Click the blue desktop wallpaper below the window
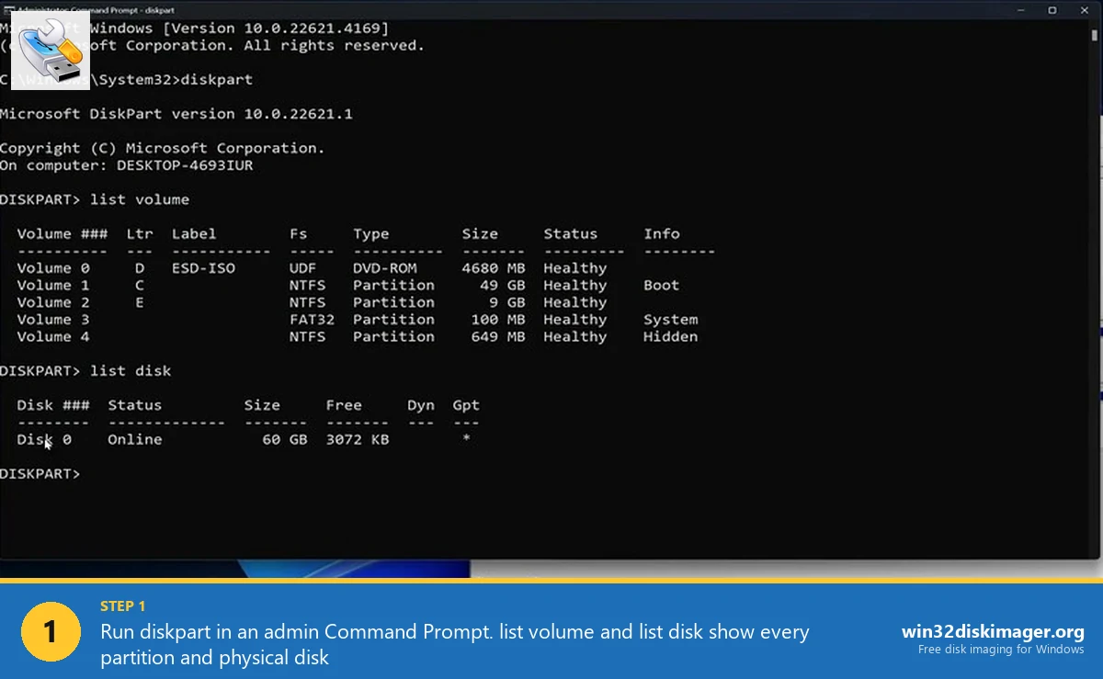1103x679 pixels. coord(322,570)
